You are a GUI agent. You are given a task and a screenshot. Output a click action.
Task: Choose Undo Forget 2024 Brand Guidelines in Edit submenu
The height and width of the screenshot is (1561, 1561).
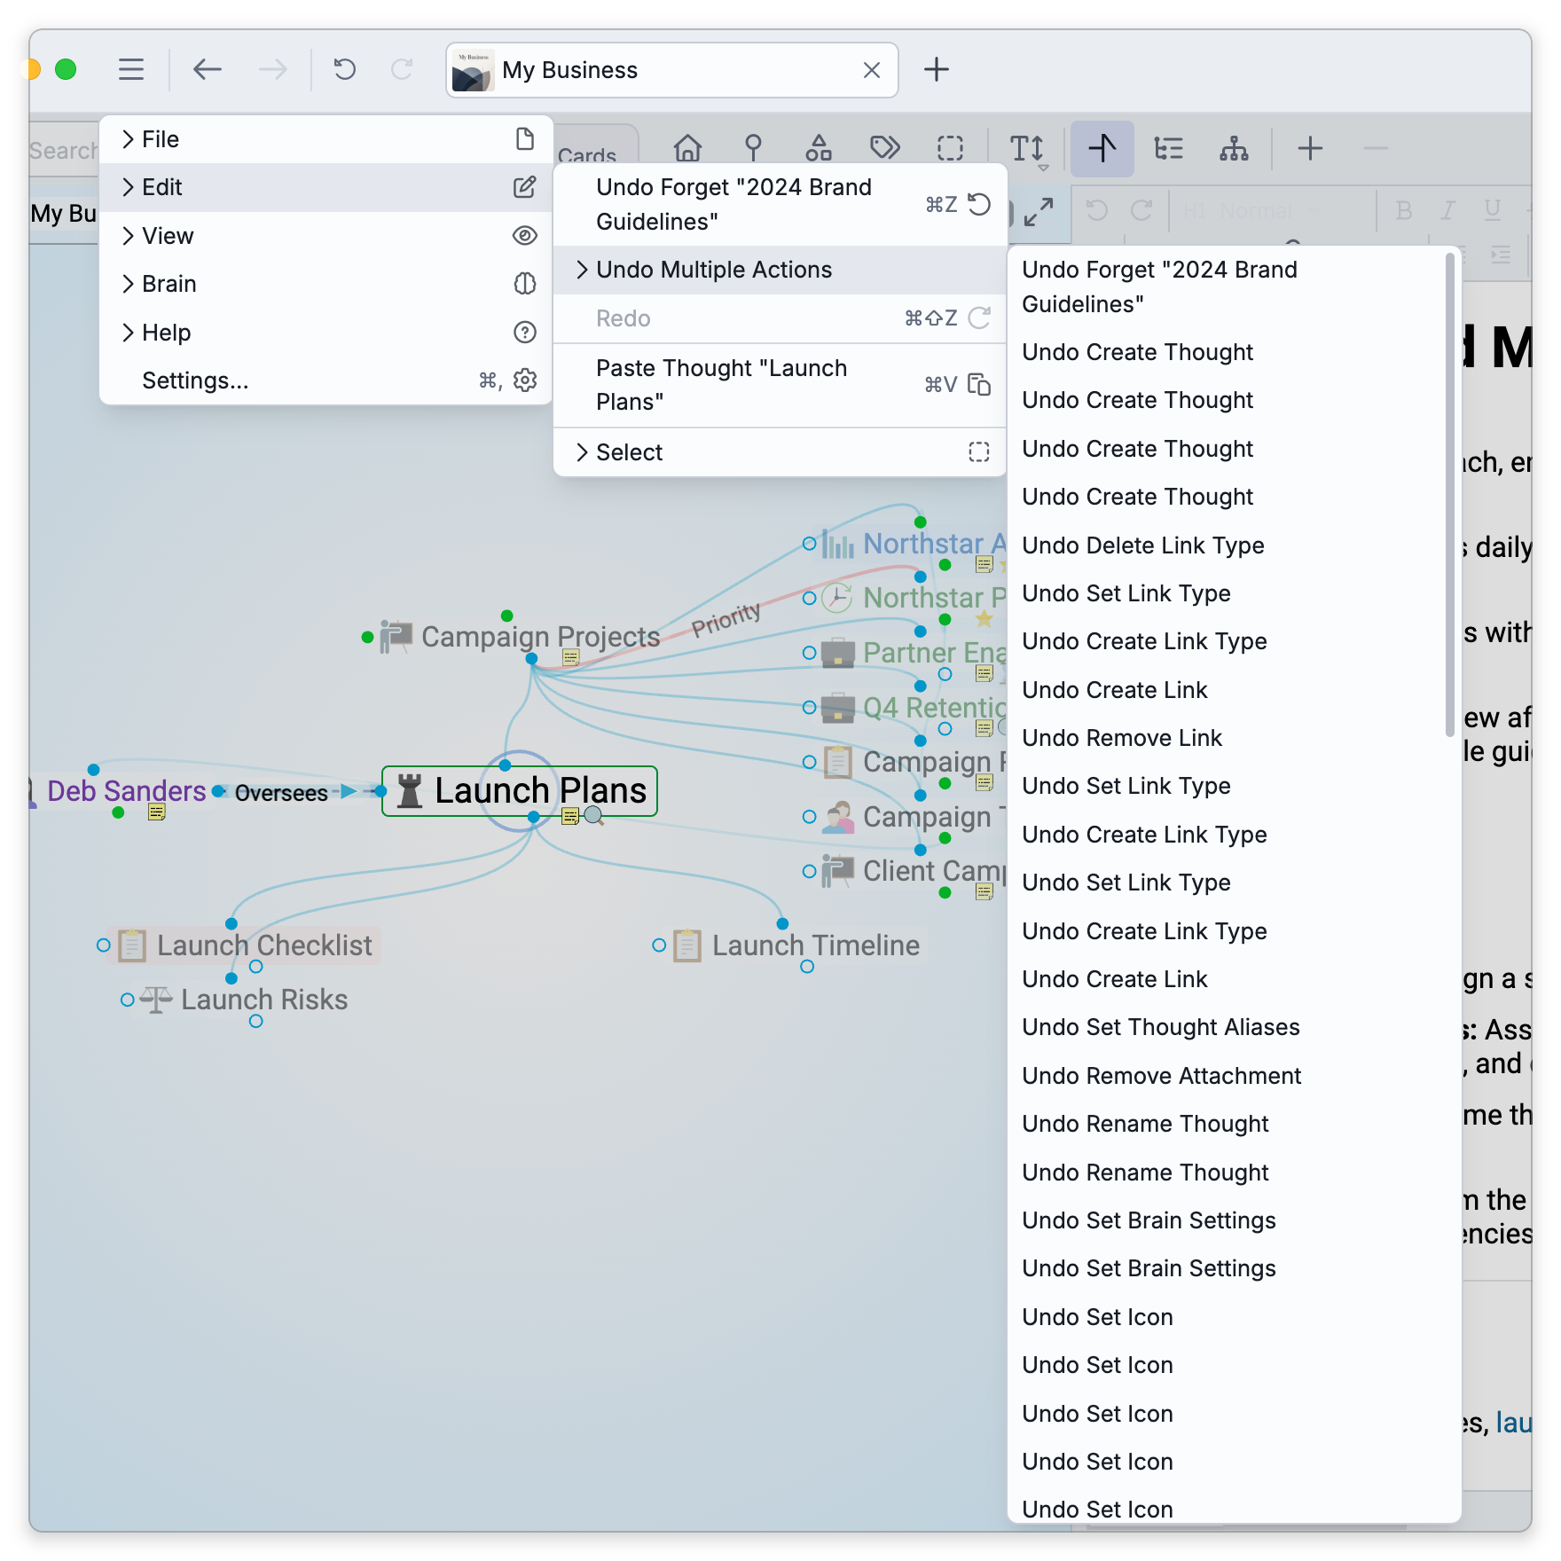(x=780, y=205)
